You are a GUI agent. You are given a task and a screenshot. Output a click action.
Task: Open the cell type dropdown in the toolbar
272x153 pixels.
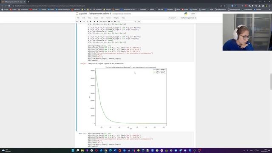127,22
